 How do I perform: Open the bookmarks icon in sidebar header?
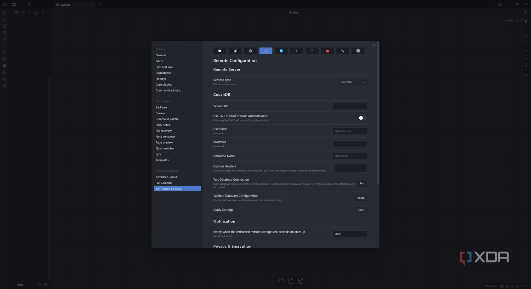click(x=30, y=4)
